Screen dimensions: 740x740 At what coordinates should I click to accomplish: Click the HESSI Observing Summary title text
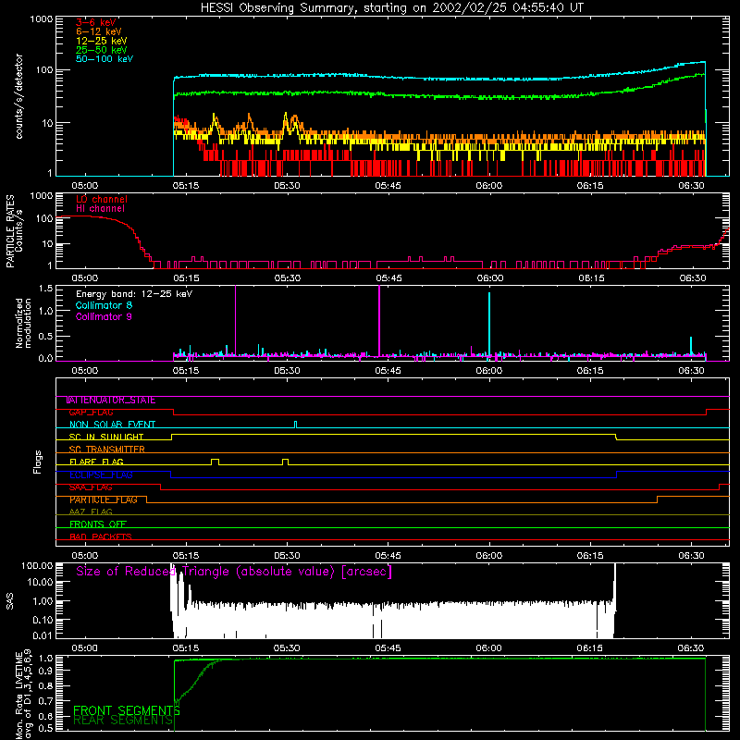pyautogui.click(x=391, y=8)
